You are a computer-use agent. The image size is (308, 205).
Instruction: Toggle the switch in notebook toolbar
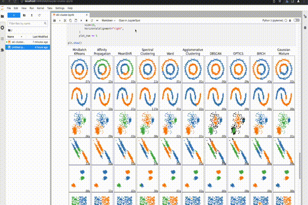click(296, 20)
